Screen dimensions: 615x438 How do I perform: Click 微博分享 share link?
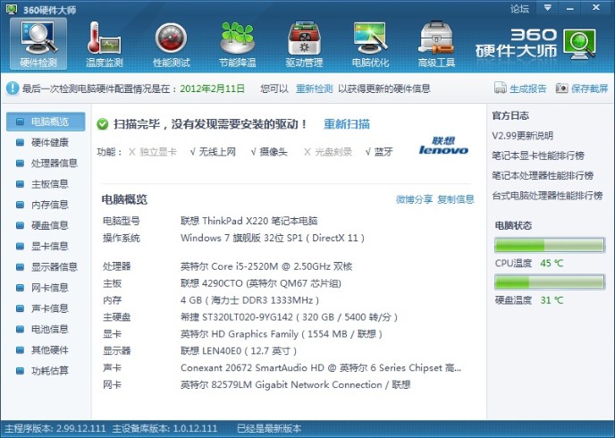coord(414,199)
